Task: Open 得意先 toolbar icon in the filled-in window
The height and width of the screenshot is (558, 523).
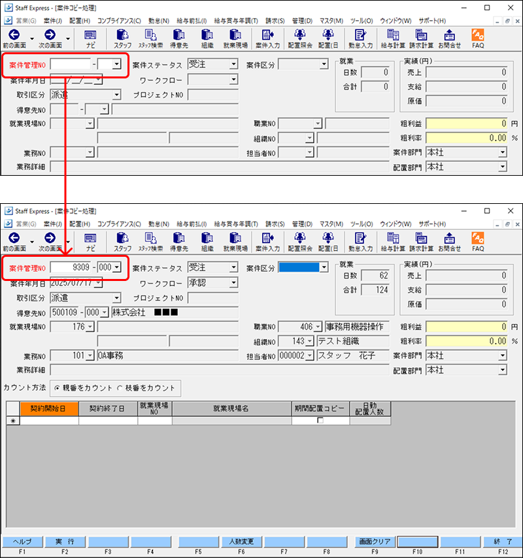Action: point(178,238)
